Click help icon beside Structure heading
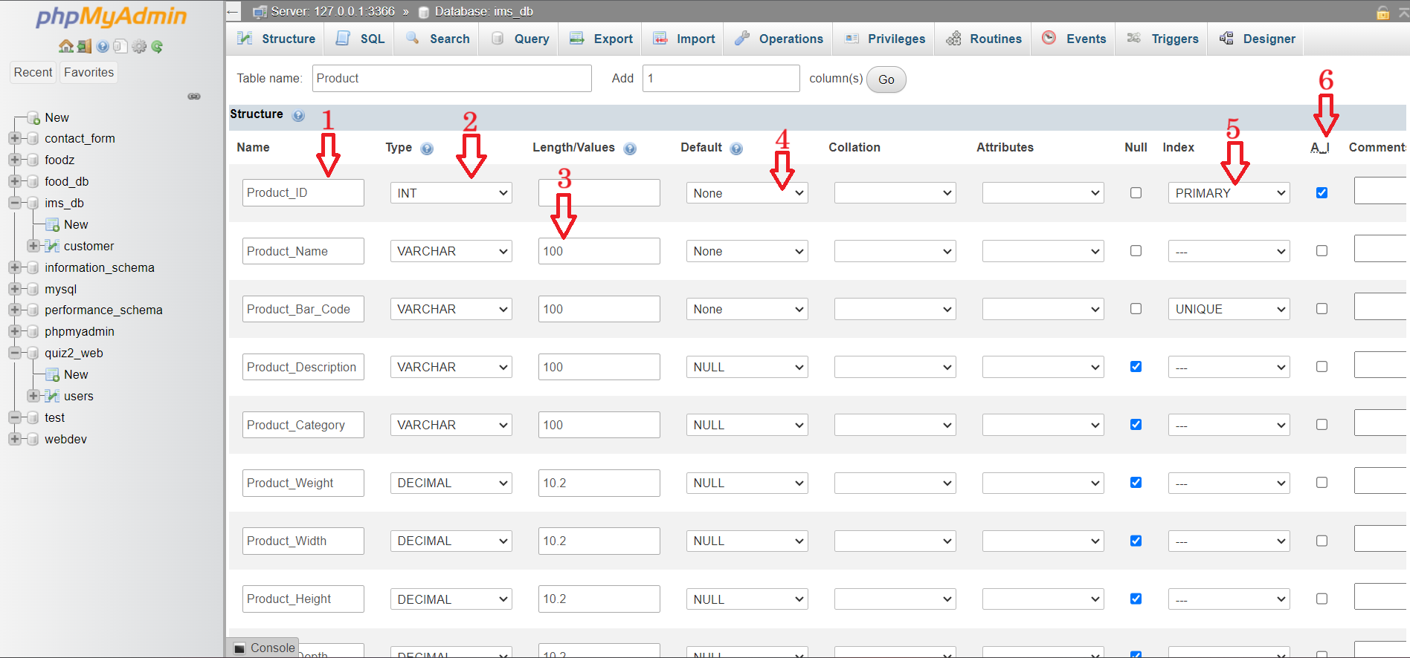Screen dimensions: 1410x658 click(x=299, y=115)
